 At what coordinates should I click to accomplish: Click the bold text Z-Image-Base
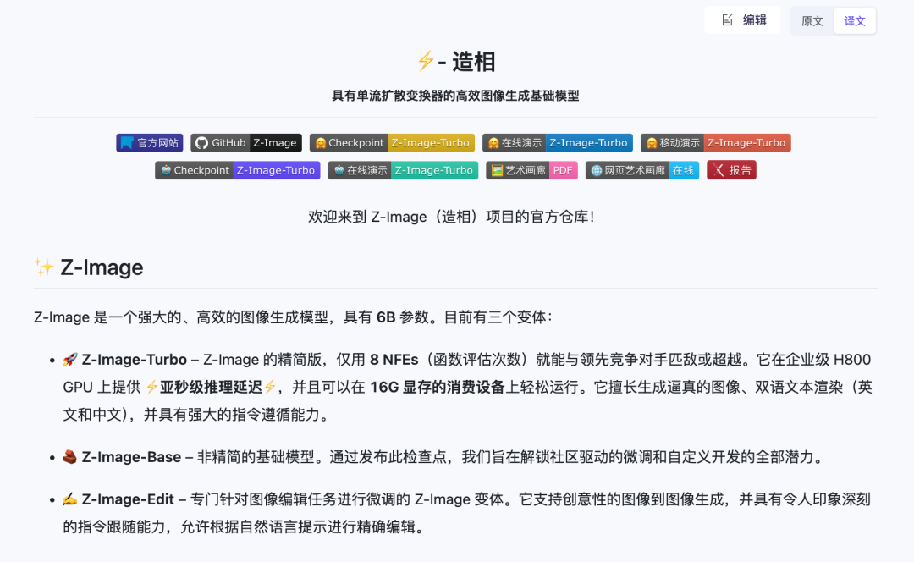click(131, 457)
